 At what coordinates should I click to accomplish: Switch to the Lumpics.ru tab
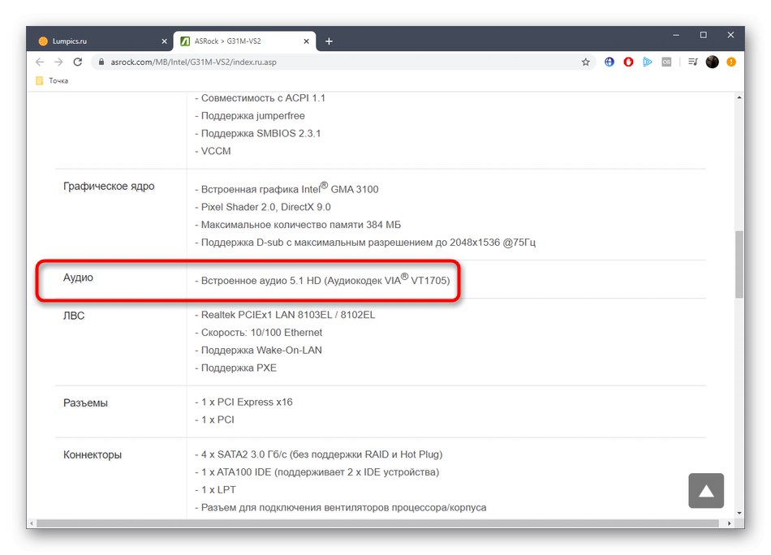100,41
